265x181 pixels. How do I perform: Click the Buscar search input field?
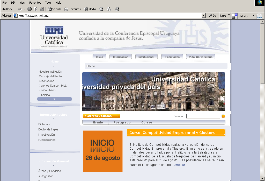pyautogui.click(x=203, y=116)
